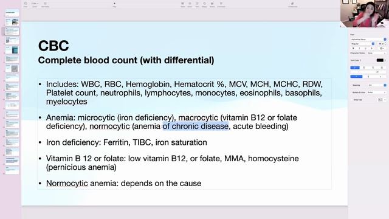Screen dimensions: 389x219
Task: Expand the Spacing section
Action: (x=356, y=85)
